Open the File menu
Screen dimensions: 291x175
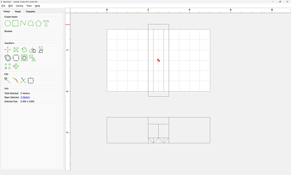[3, 6]
